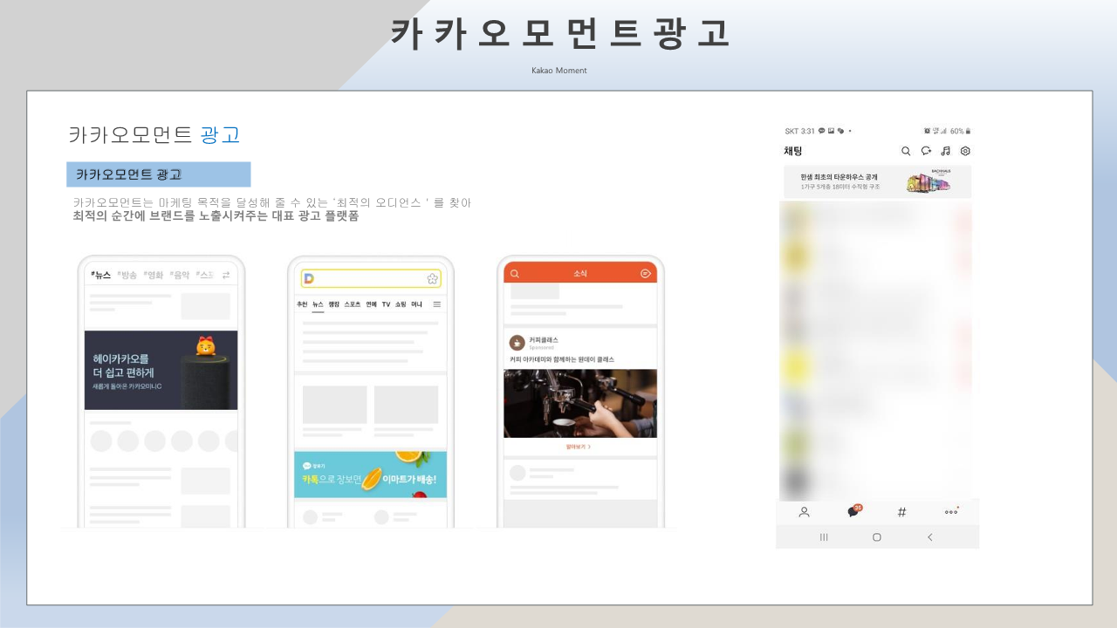The width and height of the screenshot is (1117, 628).
Task: Tap the search magnifier in KakaoTalk chat header
Action: tap(906, 151)
